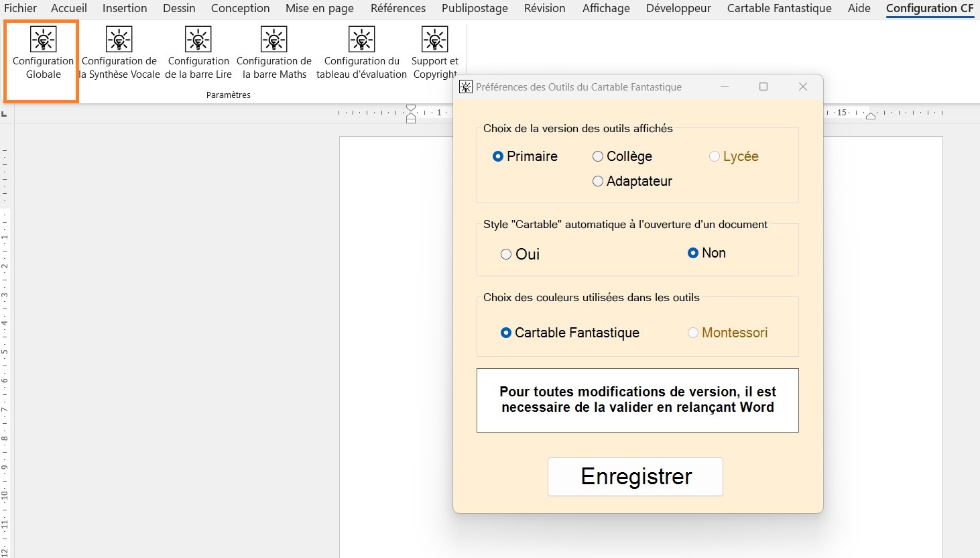Open Configuration de la barre Lire

198,54
